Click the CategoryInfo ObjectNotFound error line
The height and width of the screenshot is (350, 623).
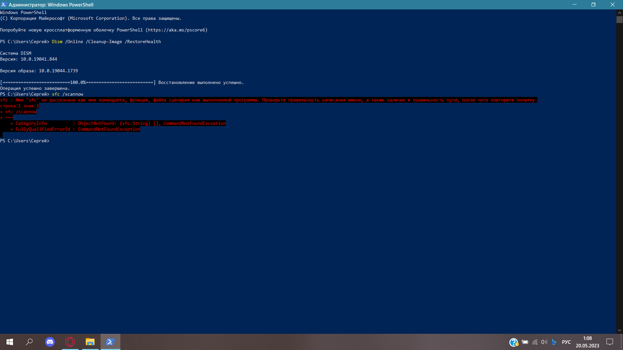(x=118, y=123)
